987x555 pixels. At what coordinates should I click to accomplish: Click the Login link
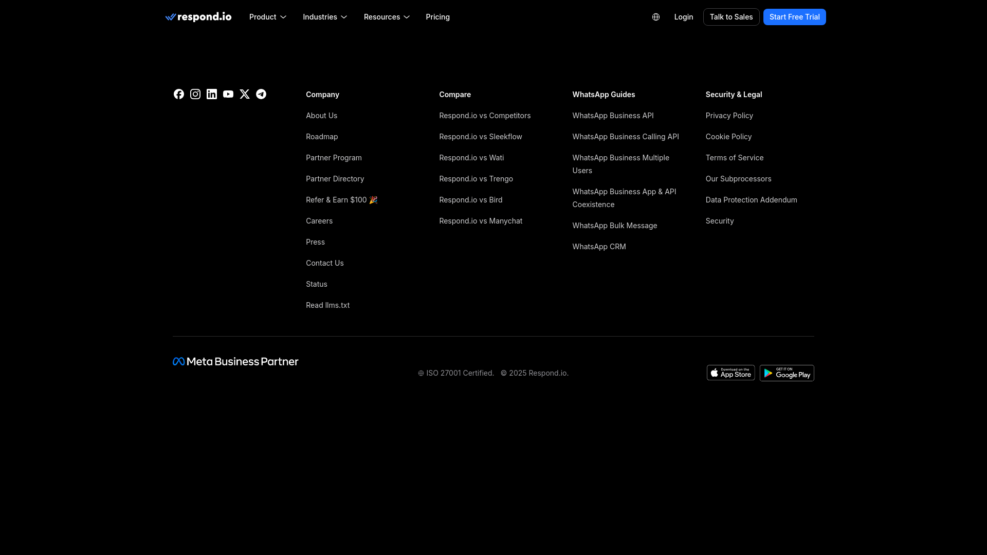pos(684,17)
